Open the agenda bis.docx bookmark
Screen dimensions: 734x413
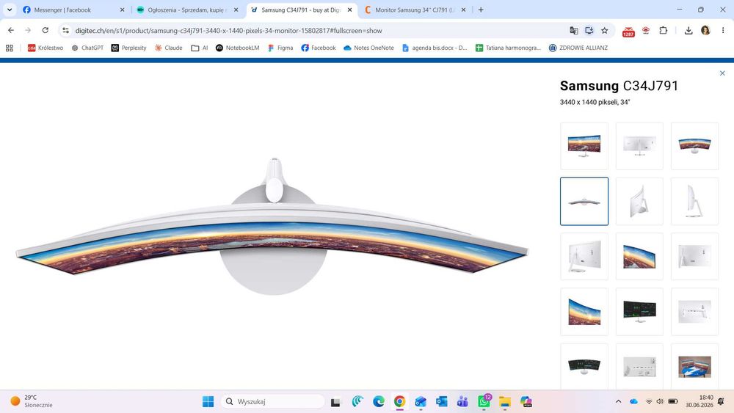coord(435,48)
